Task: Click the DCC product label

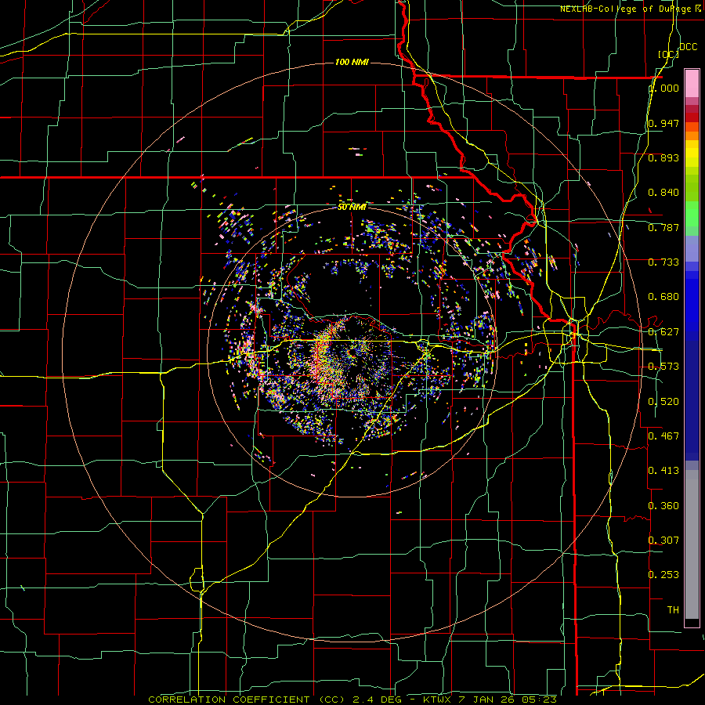Action: 689,47
